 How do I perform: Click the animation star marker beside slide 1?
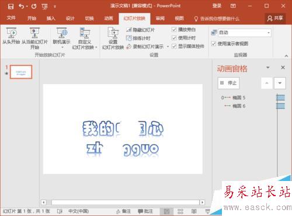(x=6, y=74)
